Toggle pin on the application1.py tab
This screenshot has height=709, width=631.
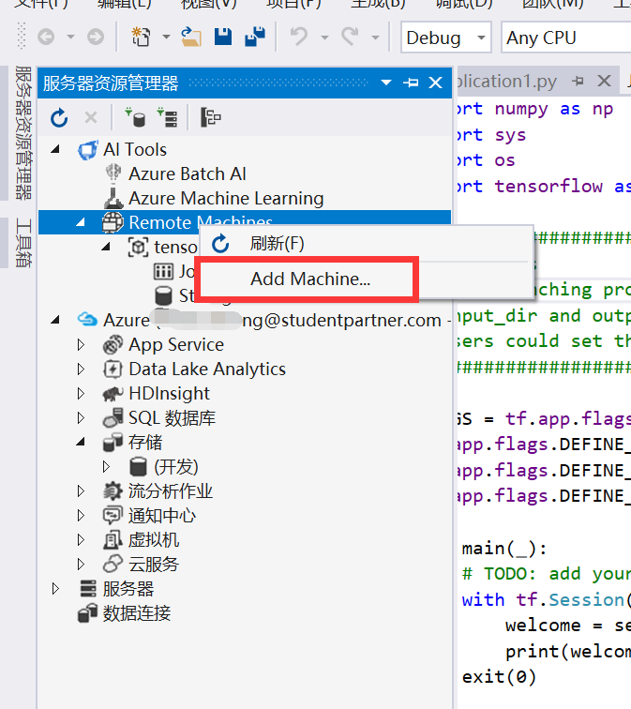tap(578, 82)
